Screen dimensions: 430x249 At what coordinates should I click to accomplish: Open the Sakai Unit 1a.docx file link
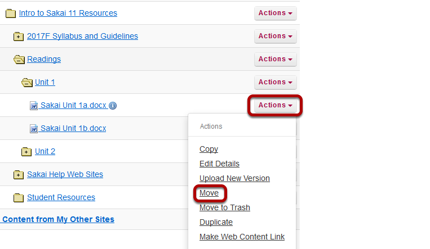(x=73, y=105)
